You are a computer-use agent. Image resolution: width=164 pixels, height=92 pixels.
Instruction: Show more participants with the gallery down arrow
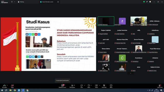tap(130, 73)
